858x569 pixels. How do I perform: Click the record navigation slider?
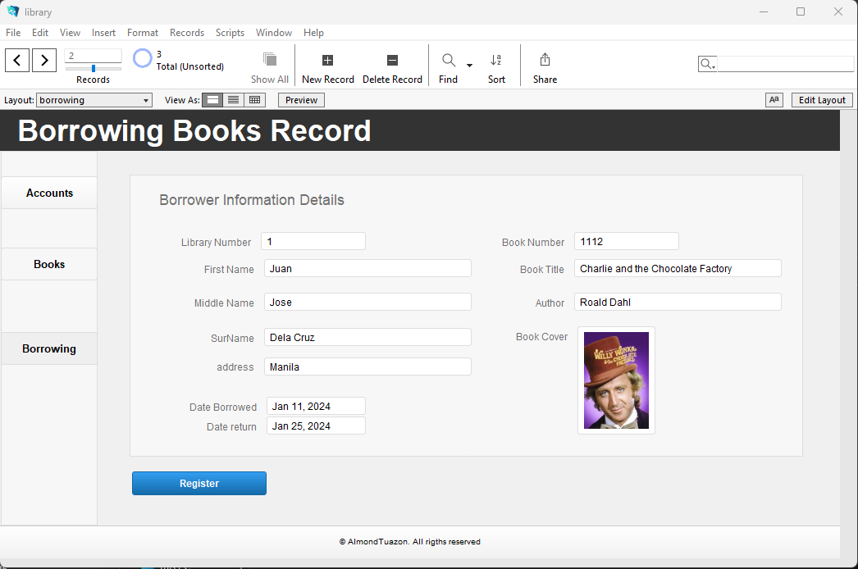coord(93,68)
